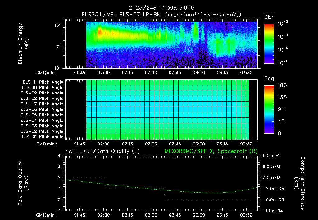Click the 45 tick on Deg scale

pos(281,121)
